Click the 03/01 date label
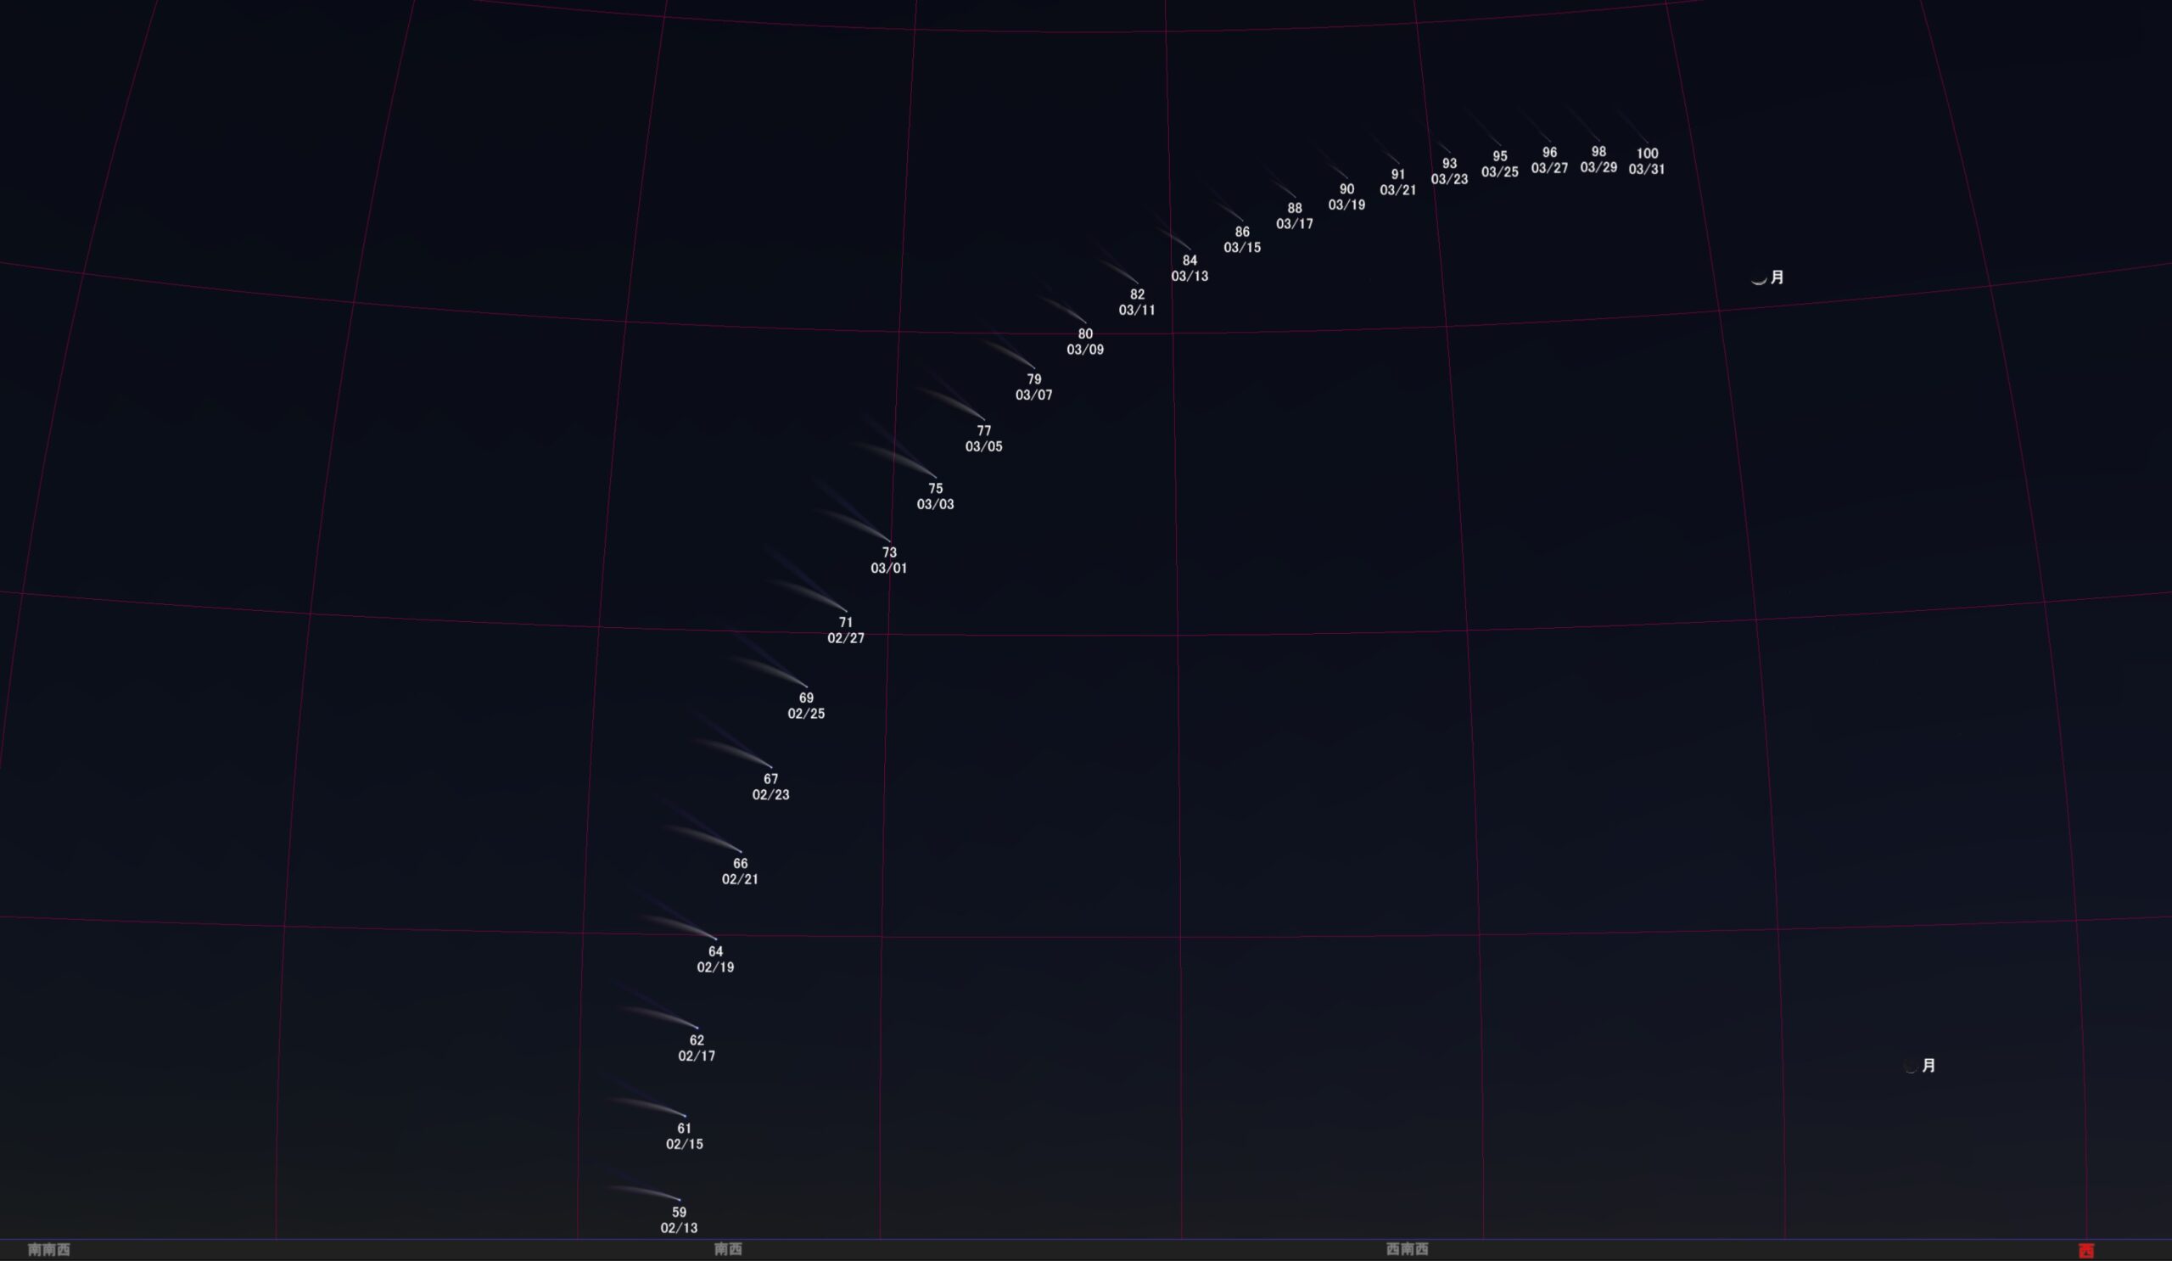 click(x=888, y=569)
